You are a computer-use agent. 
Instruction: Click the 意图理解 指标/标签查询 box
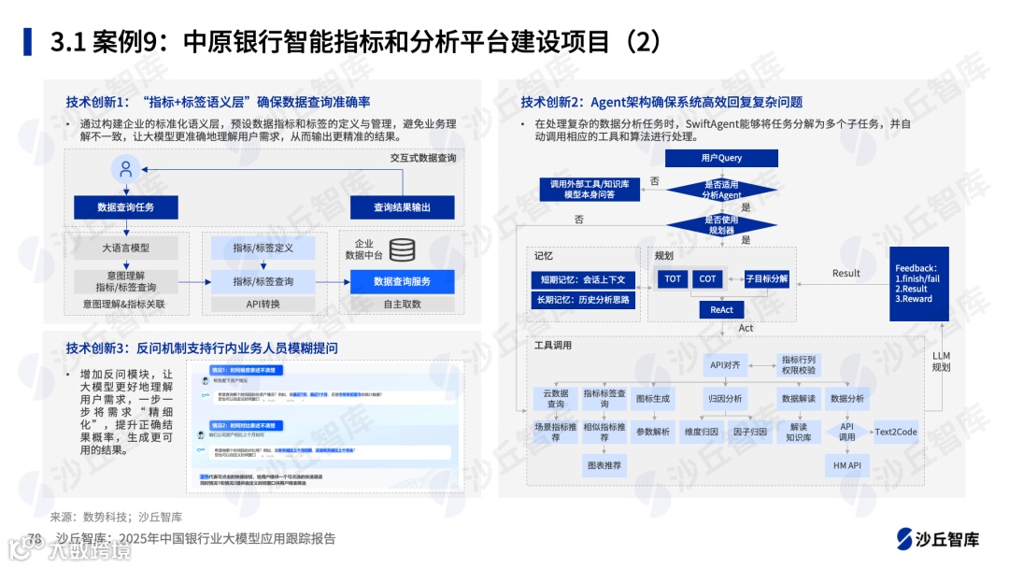[126, 281]
